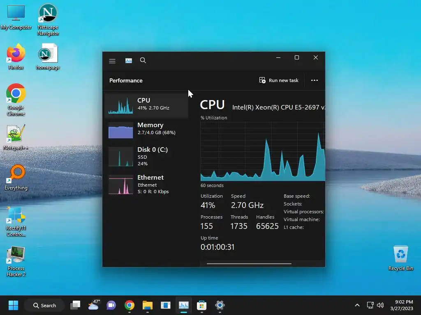
Task: Click Run new task button
Action: pyautogui.click(x=279, y=80)
